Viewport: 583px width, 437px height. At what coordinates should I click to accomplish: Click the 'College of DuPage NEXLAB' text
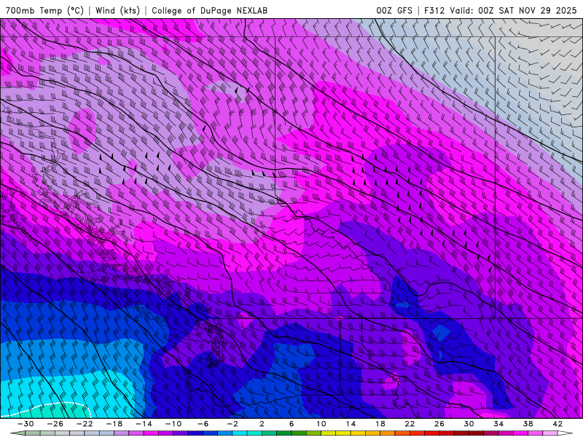coord(209,10)
